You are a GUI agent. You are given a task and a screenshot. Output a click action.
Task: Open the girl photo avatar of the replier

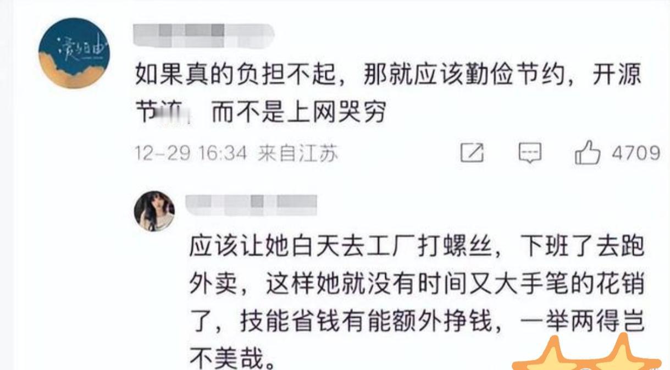point(154,211)
